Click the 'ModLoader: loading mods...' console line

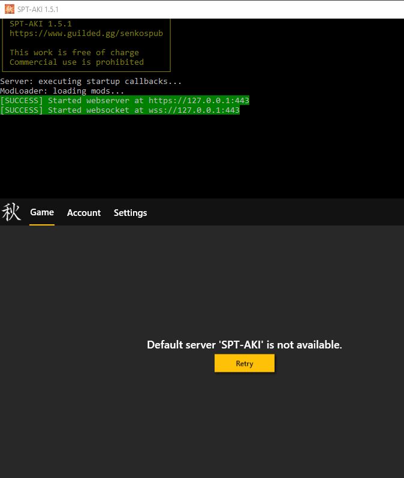pos(62,91)
